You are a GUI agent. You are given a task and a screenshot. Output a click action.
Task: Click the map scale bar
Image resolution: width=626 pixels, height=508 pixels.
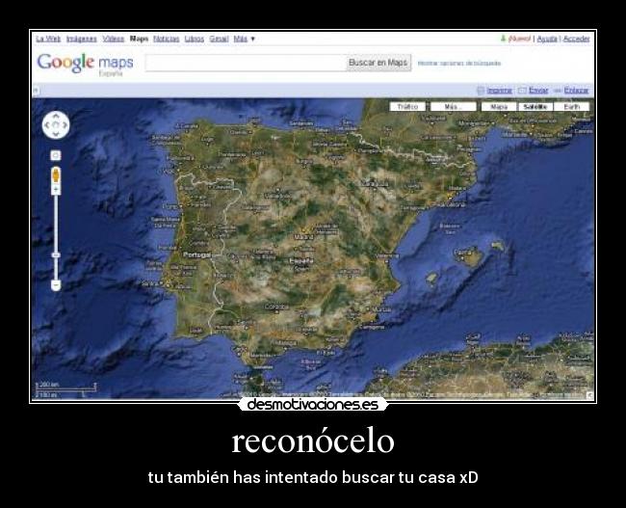point(66,389)
